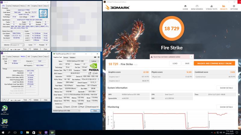The height and width of the screenshot is (135, 241).
Task: Open taskbar search
Action: click(x=9, y=132)
